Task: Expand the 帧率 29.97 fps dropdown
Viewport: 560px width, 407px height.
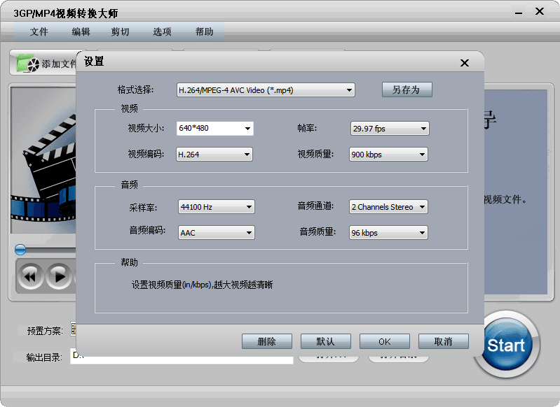Action: pos(390,129)
